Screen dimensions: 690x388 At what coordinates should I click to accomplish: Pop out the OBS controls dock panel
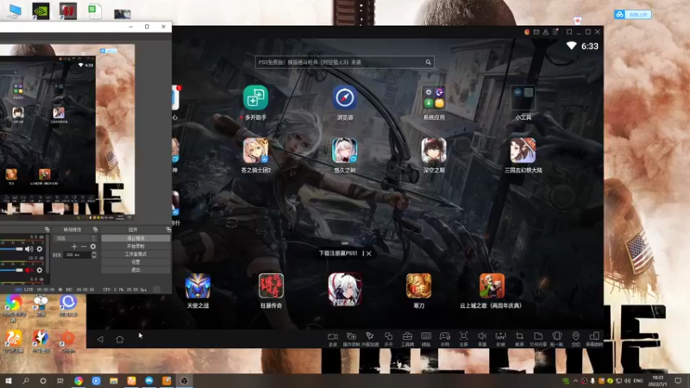pyautogui.click(x=168, y=229)
